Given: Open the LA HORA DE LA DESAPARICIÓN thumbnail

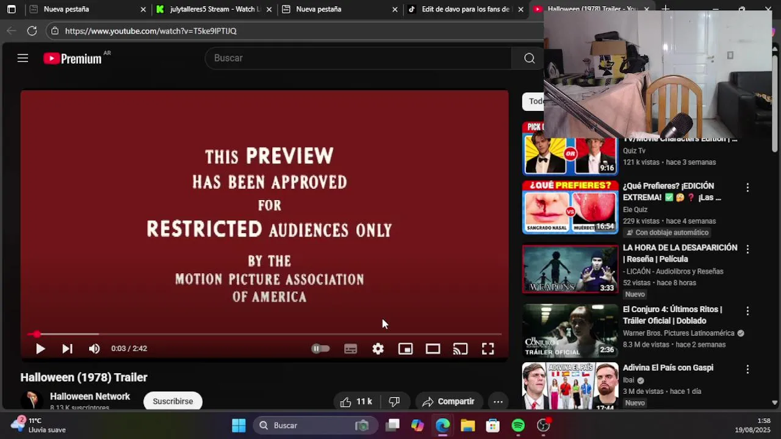Looking at the screenshot, I should (570, 269).
